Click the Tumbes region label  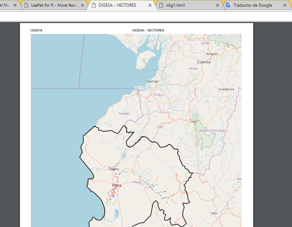(124, 113)
